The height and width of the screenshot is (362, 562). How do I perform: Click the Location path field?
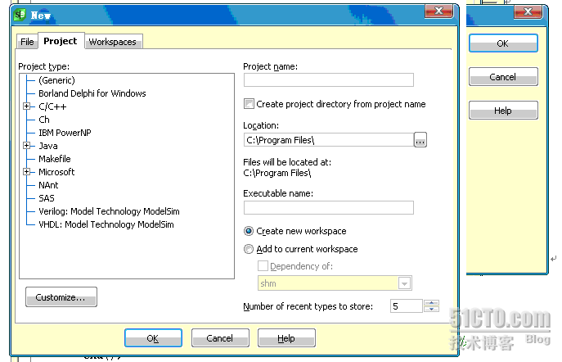329,139
